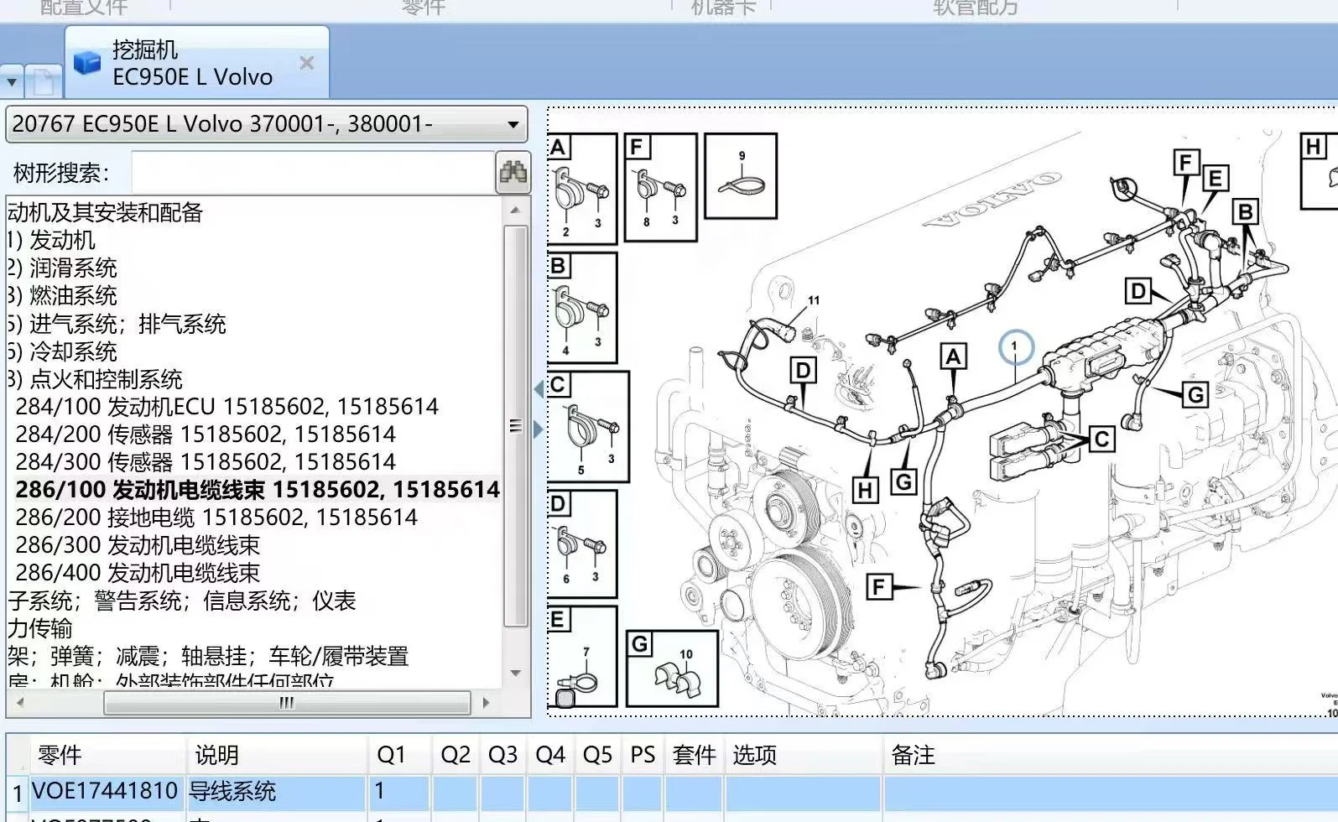Click the tree's horizontal scrollbar thumb
The image size is (1338, 822).
[287, 703]
